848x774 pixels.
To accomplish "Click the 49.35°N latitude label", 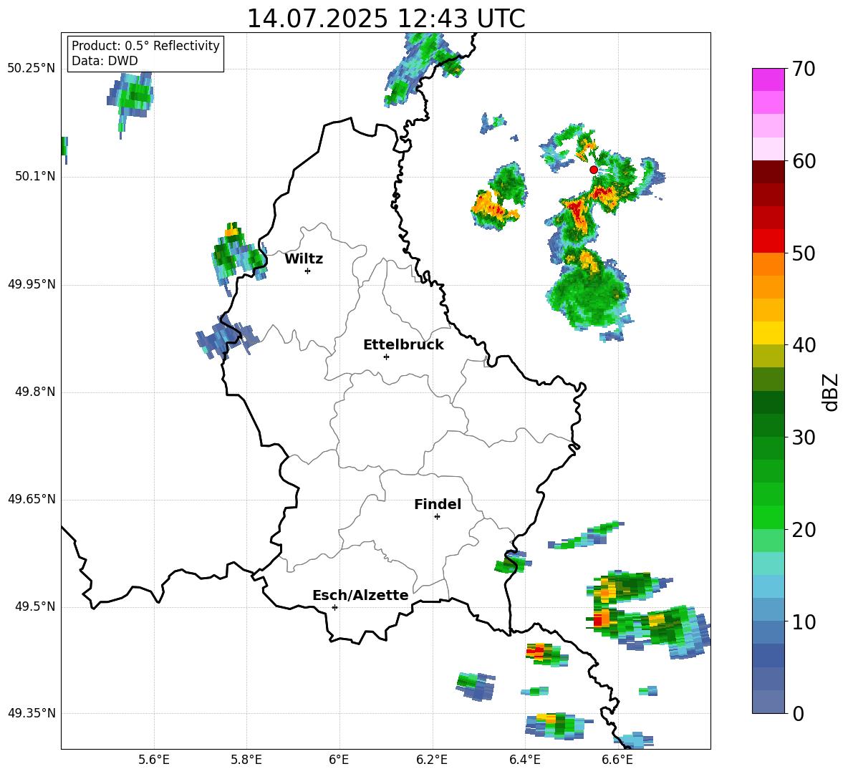I will tap(32, 713).
